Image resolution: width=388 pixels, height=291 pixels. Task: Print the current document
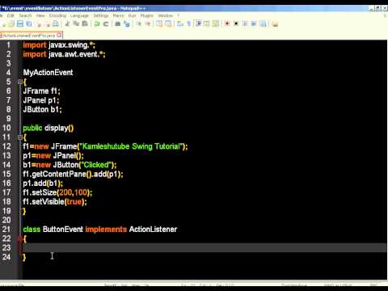point(56,24)
